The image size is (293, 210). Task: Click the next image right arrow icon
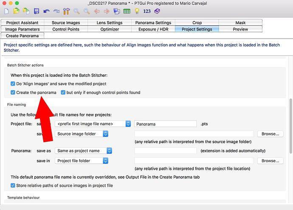107,11
